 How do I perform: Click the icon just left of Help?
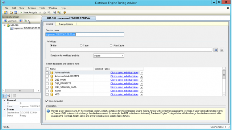[59, 13]
